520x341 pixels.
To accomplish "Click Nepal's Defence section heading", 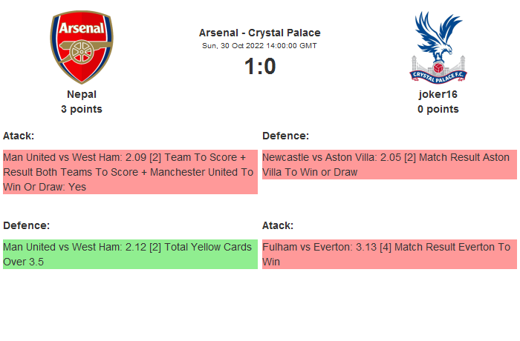I will [26, 225].
